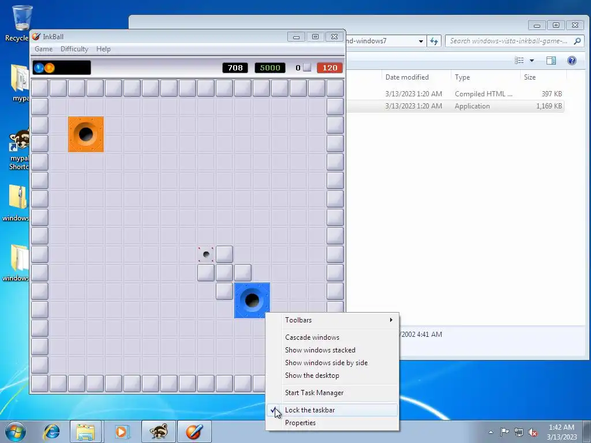Click the Explorer refresh button

coord(434,41)
